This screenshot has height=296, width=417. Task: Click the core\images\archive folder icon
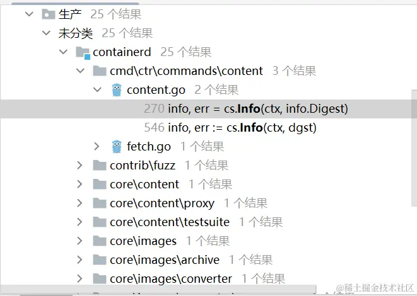pos(100,259)
